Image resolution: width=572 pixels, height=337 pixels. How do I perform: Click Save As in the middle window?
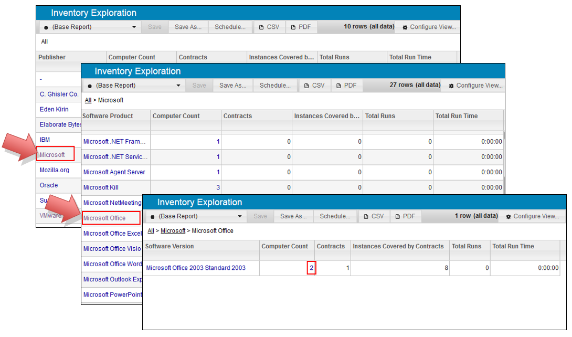pos(233,86)
